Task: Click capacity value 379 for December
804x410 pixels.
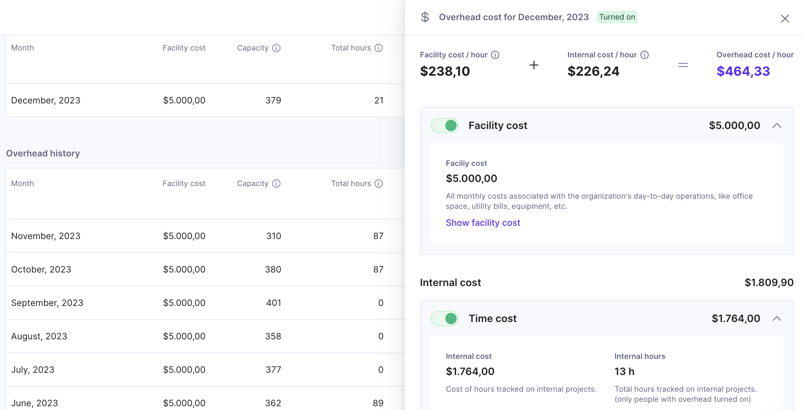Action: pos(273,100)
